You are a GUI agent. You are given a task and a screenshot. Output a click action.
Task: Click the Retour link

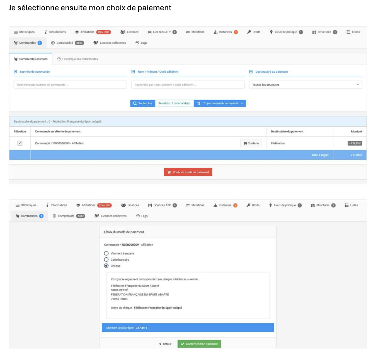pos(165,344)
